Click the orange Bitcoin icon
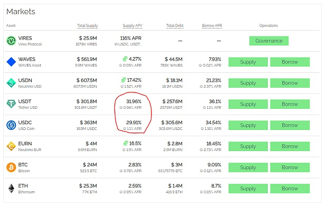Screen dimensions: 325x206 (11, 167)
